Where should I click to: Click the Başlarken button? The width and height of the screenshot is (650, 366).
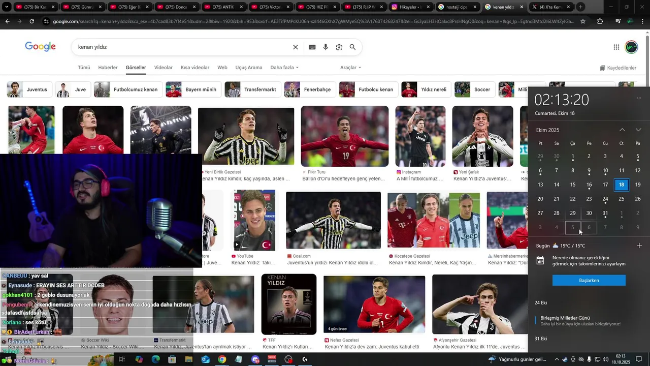click(589, 280)
